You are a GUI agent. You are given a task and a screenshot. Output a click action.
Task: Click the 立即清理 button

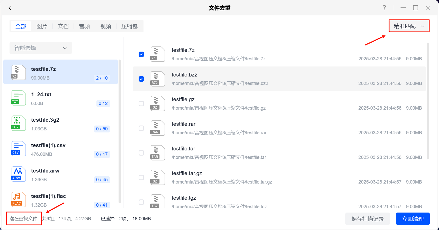[413, 219]
